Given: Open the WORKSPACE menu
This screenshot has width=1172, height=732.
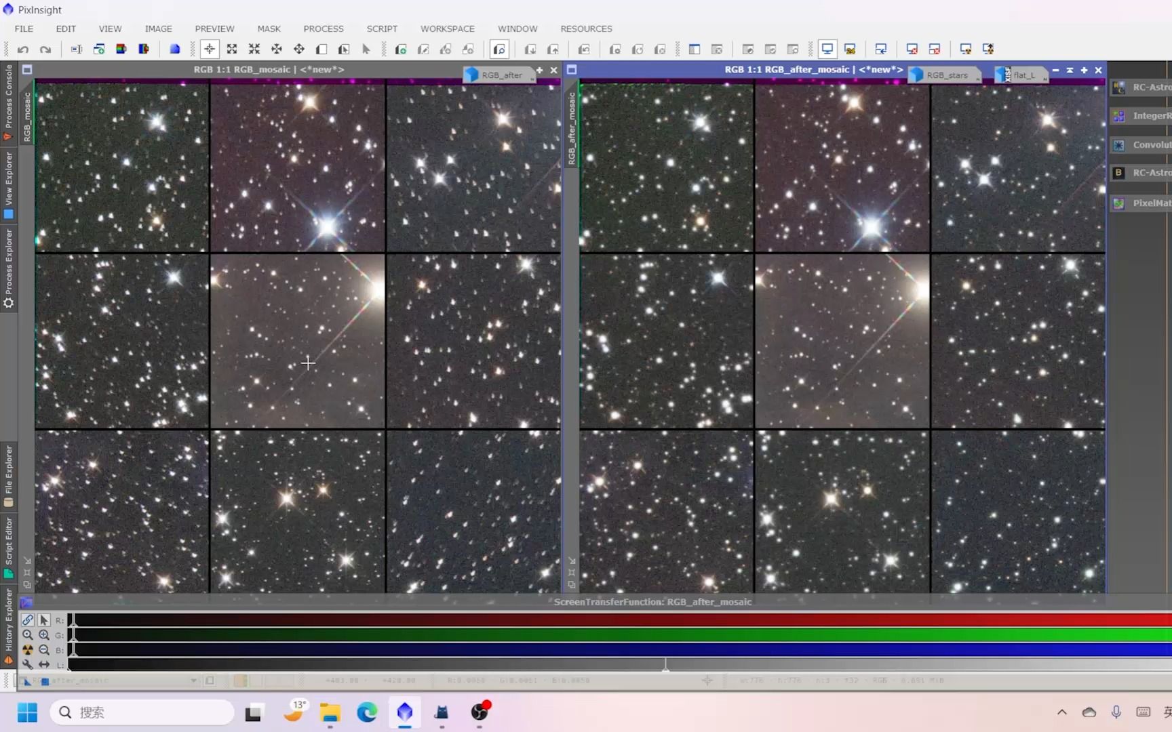Looking at the screenshot, I should (x=448, y=28).
